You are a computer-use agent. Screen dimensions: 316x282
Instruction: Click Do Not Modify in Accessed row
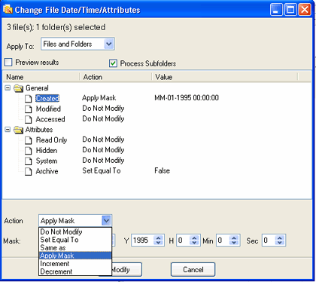(x=103, y=118)
